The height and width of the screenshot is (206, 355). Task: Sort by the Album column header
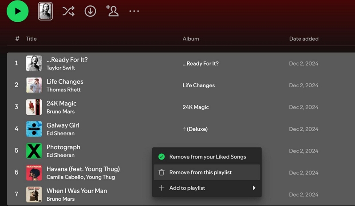[191, 39]
